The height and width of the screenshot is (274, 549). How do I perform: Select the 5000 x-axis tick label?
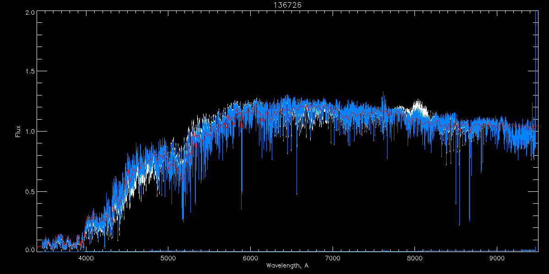point(168,257)
